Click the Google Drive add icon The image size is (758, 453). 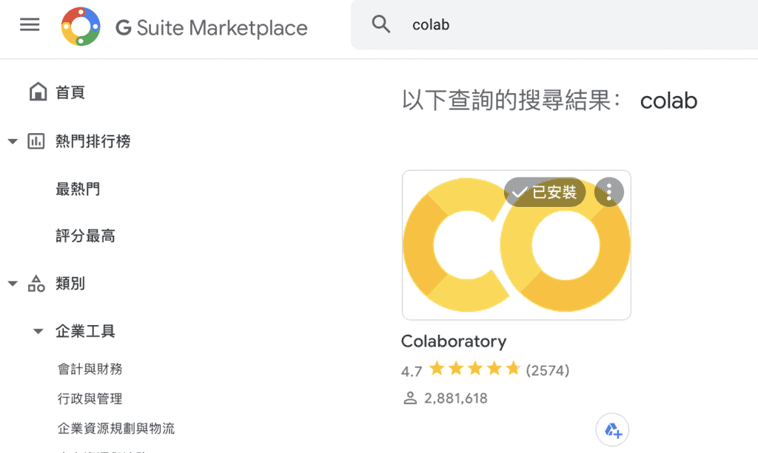[x=612, y=429]
